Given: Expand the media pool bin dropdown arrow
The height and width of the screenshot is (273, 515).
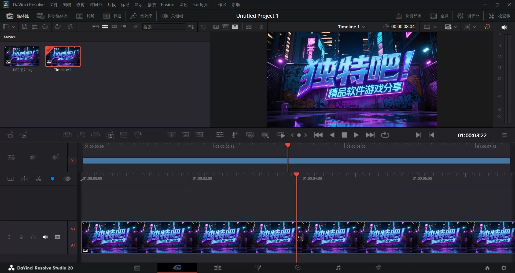Looking at the screenshot, I should [x=14, y=26].
